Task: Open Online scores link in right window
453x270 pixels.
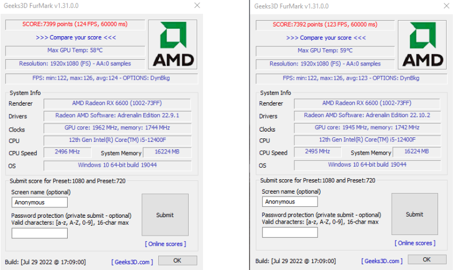Action: 415,243
